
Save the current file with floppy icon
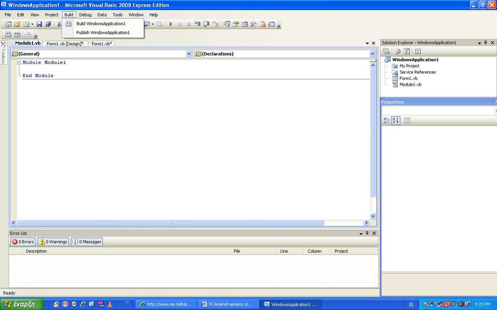click(39, 24)
